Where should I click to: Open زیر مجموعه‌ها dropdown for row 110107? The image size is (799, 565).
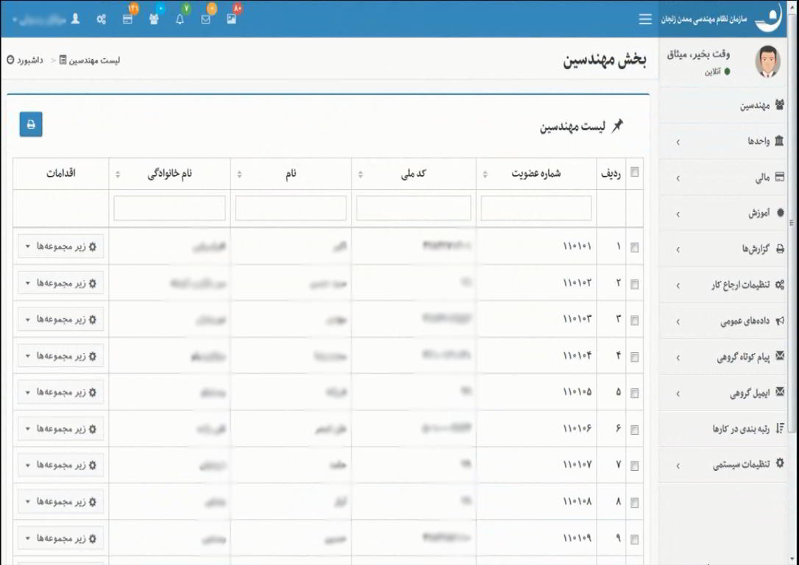click(60, 465)
